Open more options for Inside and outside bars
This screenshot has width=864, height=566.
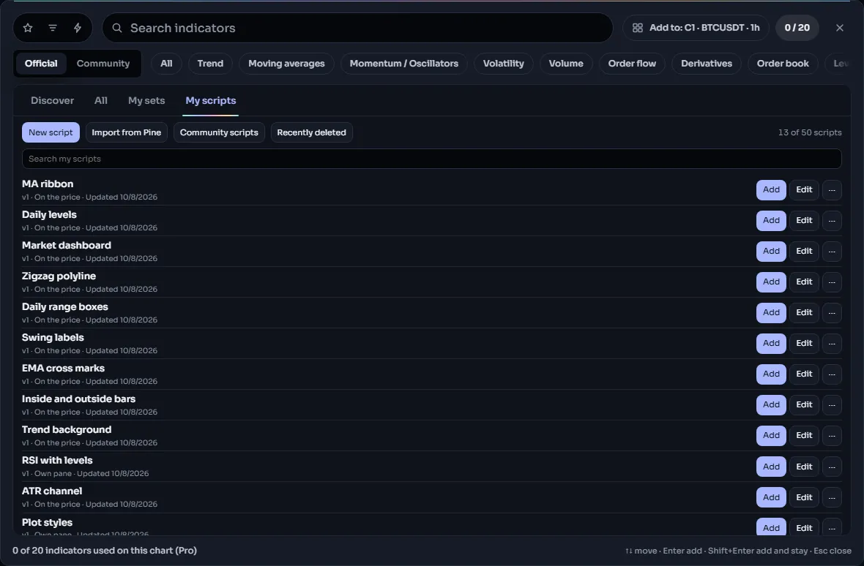tap(832, 405)
